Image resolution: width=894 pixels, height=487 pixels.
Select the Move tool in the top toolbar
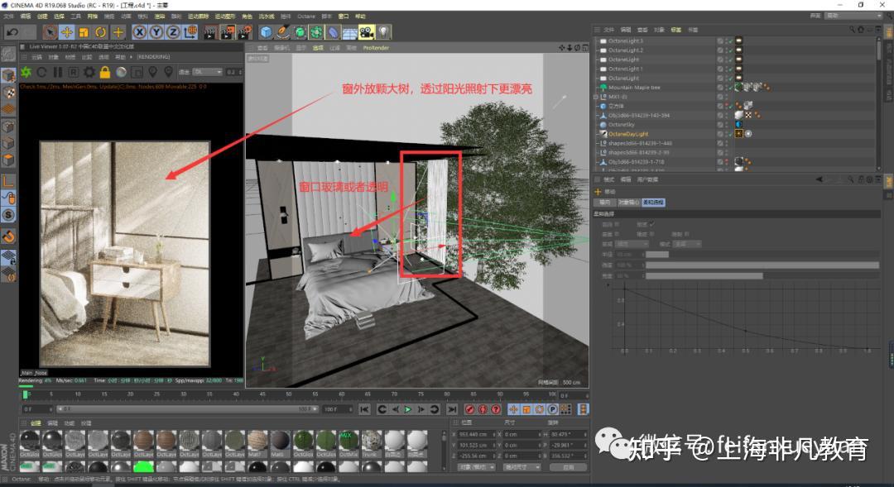[x=68, y=32]
